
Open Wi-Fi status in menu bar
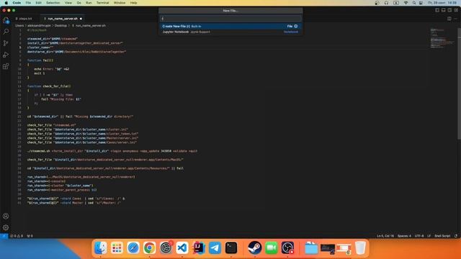click(406, 3)
